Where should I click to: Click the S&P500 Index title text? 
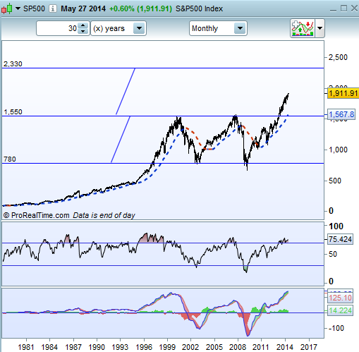tap(199, 8)
